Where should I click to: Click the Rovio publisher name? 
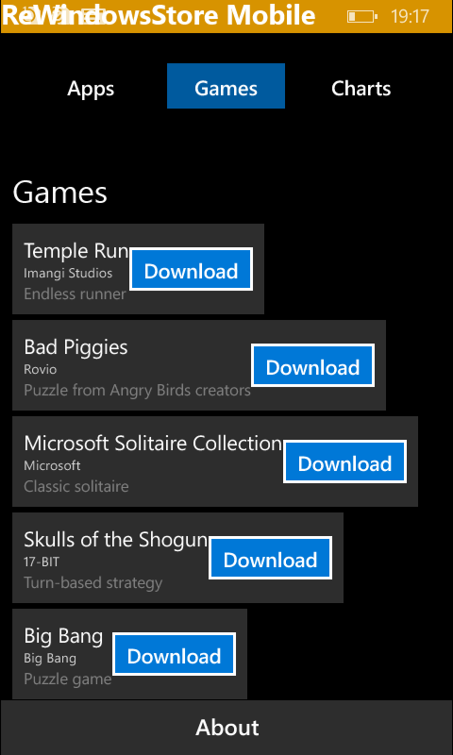tap(40, 369)
